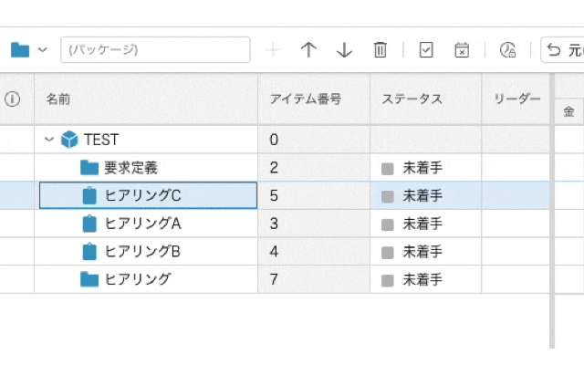Viewport: 584px width, 365px height.
Task: Click the vertical splitter bar beside リーダー column
Action: tap(552, 211)
